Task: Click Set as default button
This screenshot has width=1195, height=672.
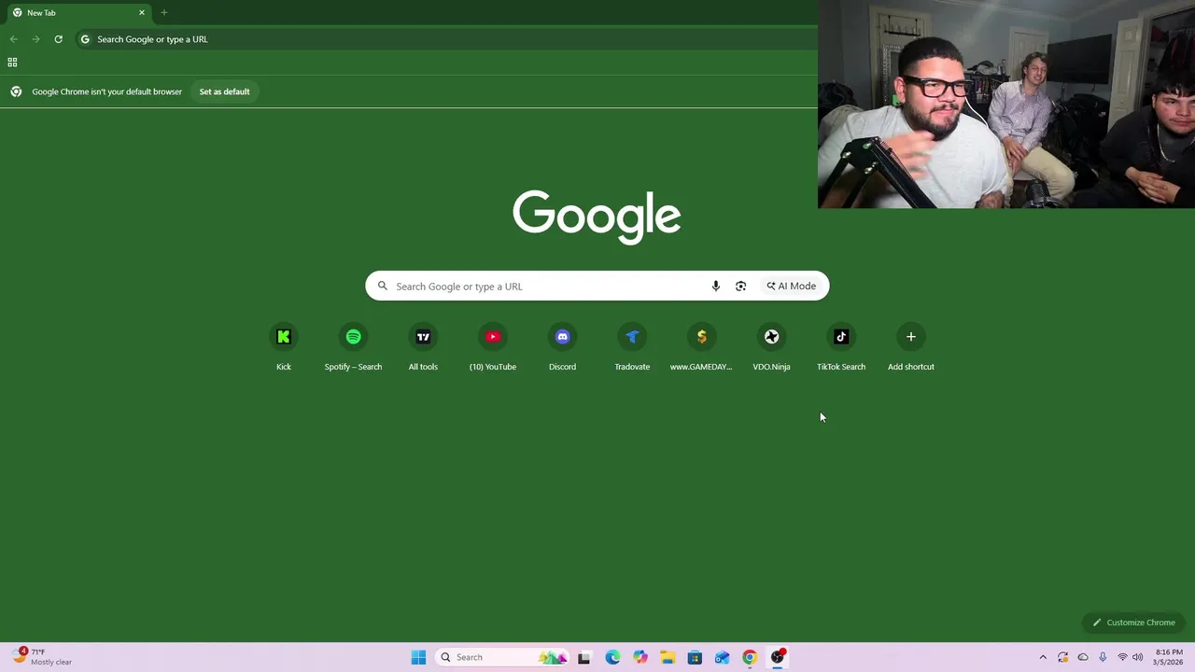Action: point(224,91)
